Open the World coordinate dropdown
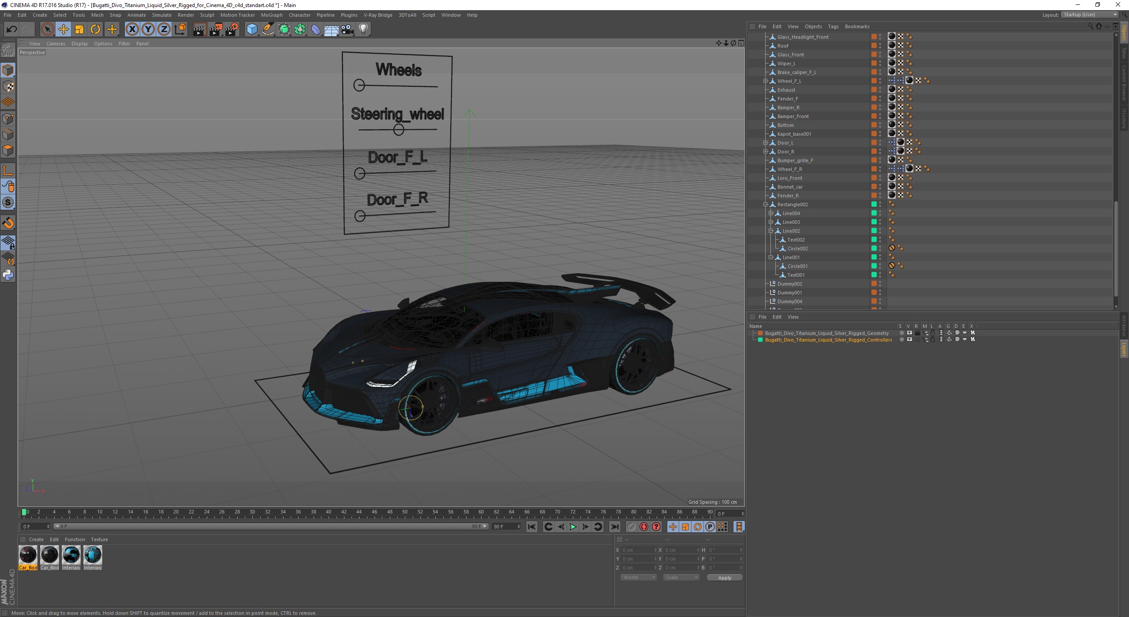Image resolution: width=1129 pixels, height=617 pixels. coord(638,577)
